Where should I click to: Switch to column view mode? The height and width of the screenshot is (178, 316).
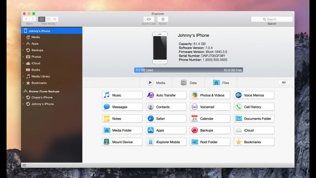click(x=48, y=19)
